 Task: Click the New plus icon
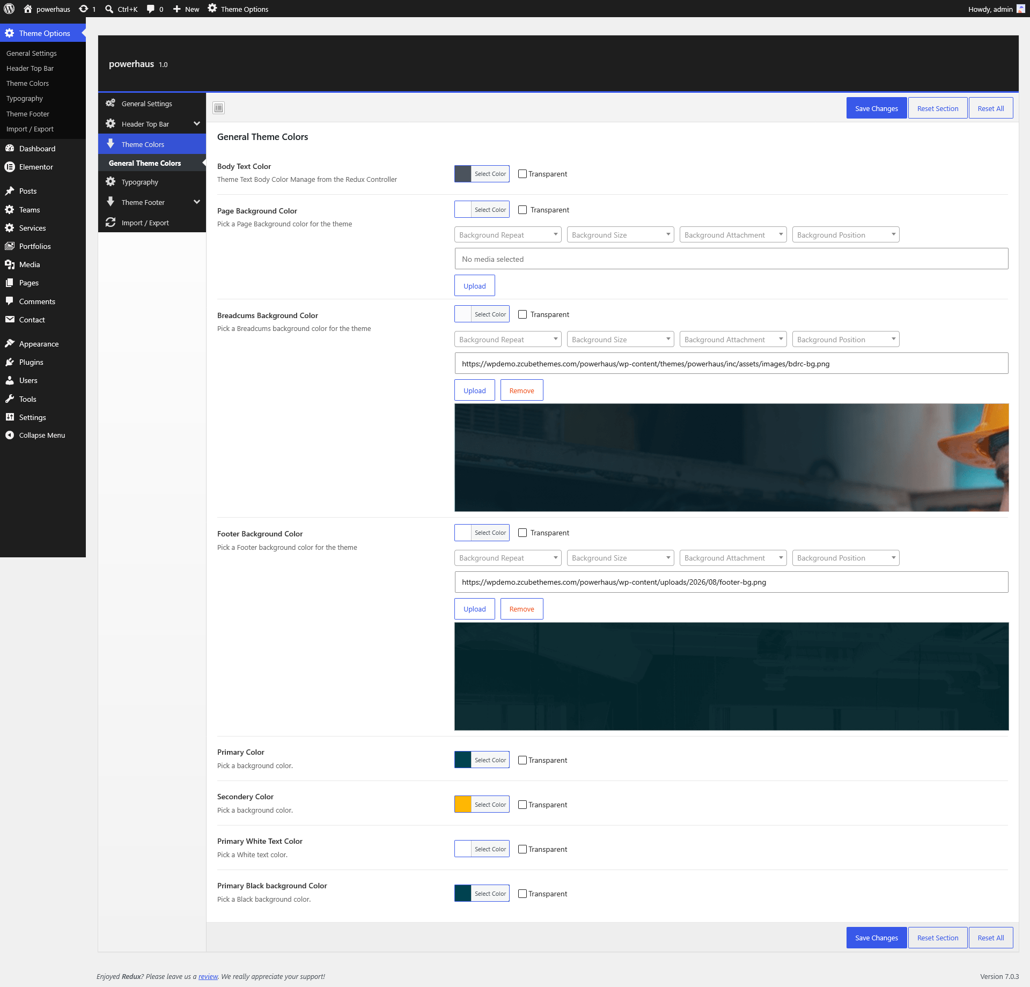[176, 9]
